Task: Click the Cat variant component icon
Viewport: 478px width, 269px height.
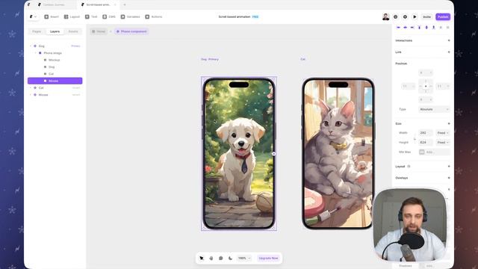Action: tap(35, 88)
